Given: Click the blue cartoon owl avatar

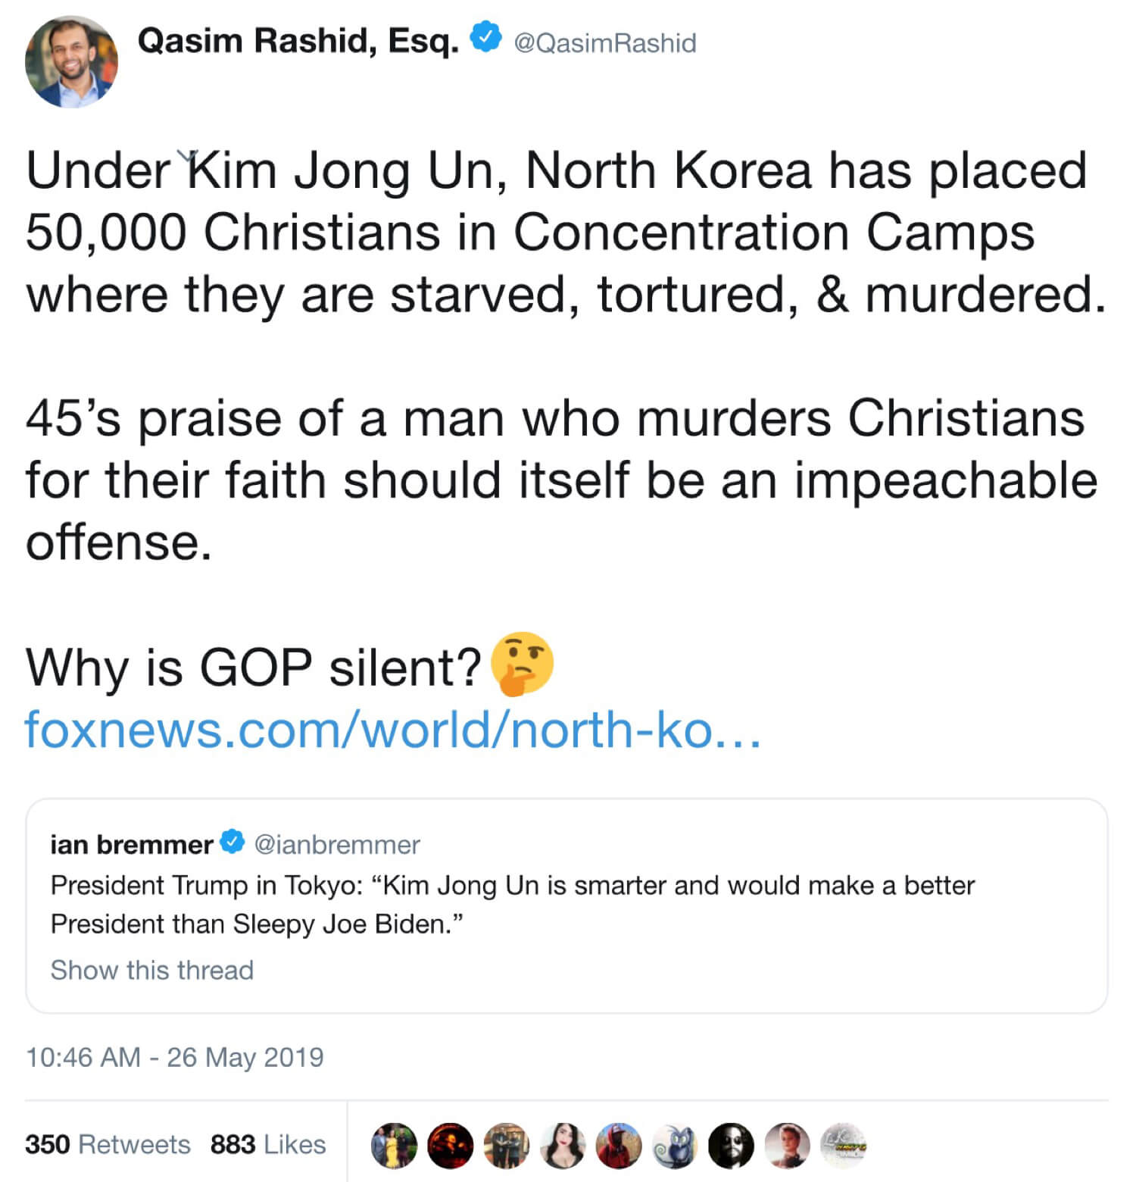Looking at the screenshot, I should pyautogui.click(x=676, y=1145).
